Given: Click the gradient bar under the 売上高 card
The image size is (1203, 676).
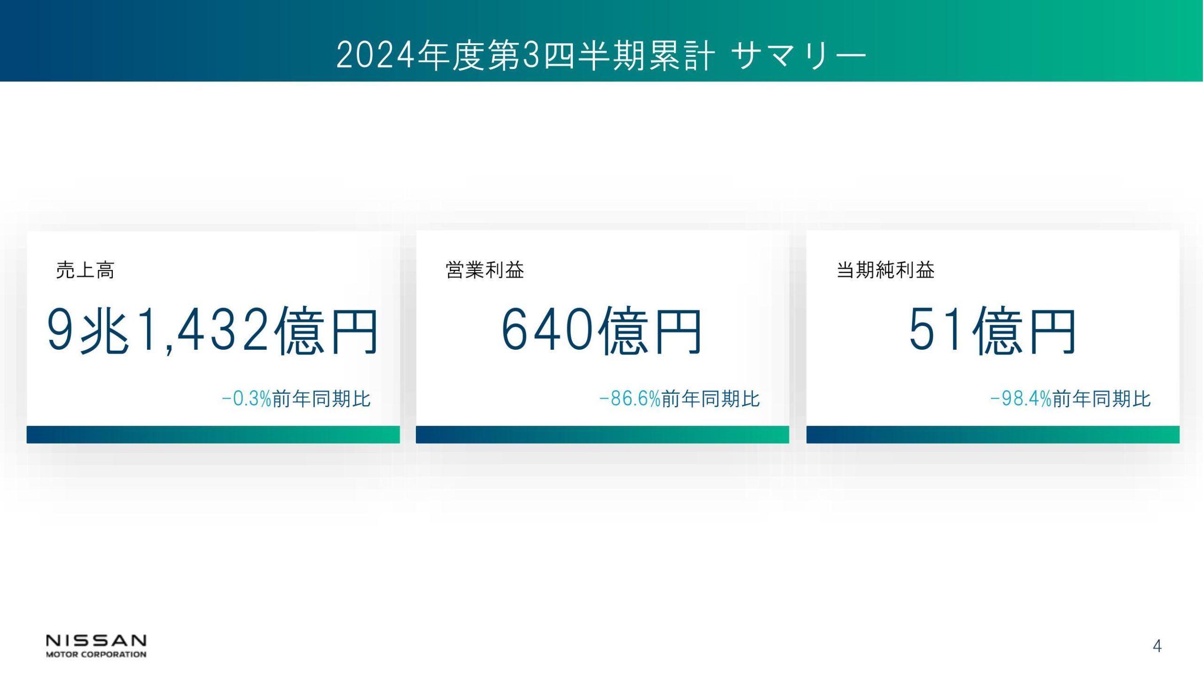Looking at the screenshot, I should point(213,435).
